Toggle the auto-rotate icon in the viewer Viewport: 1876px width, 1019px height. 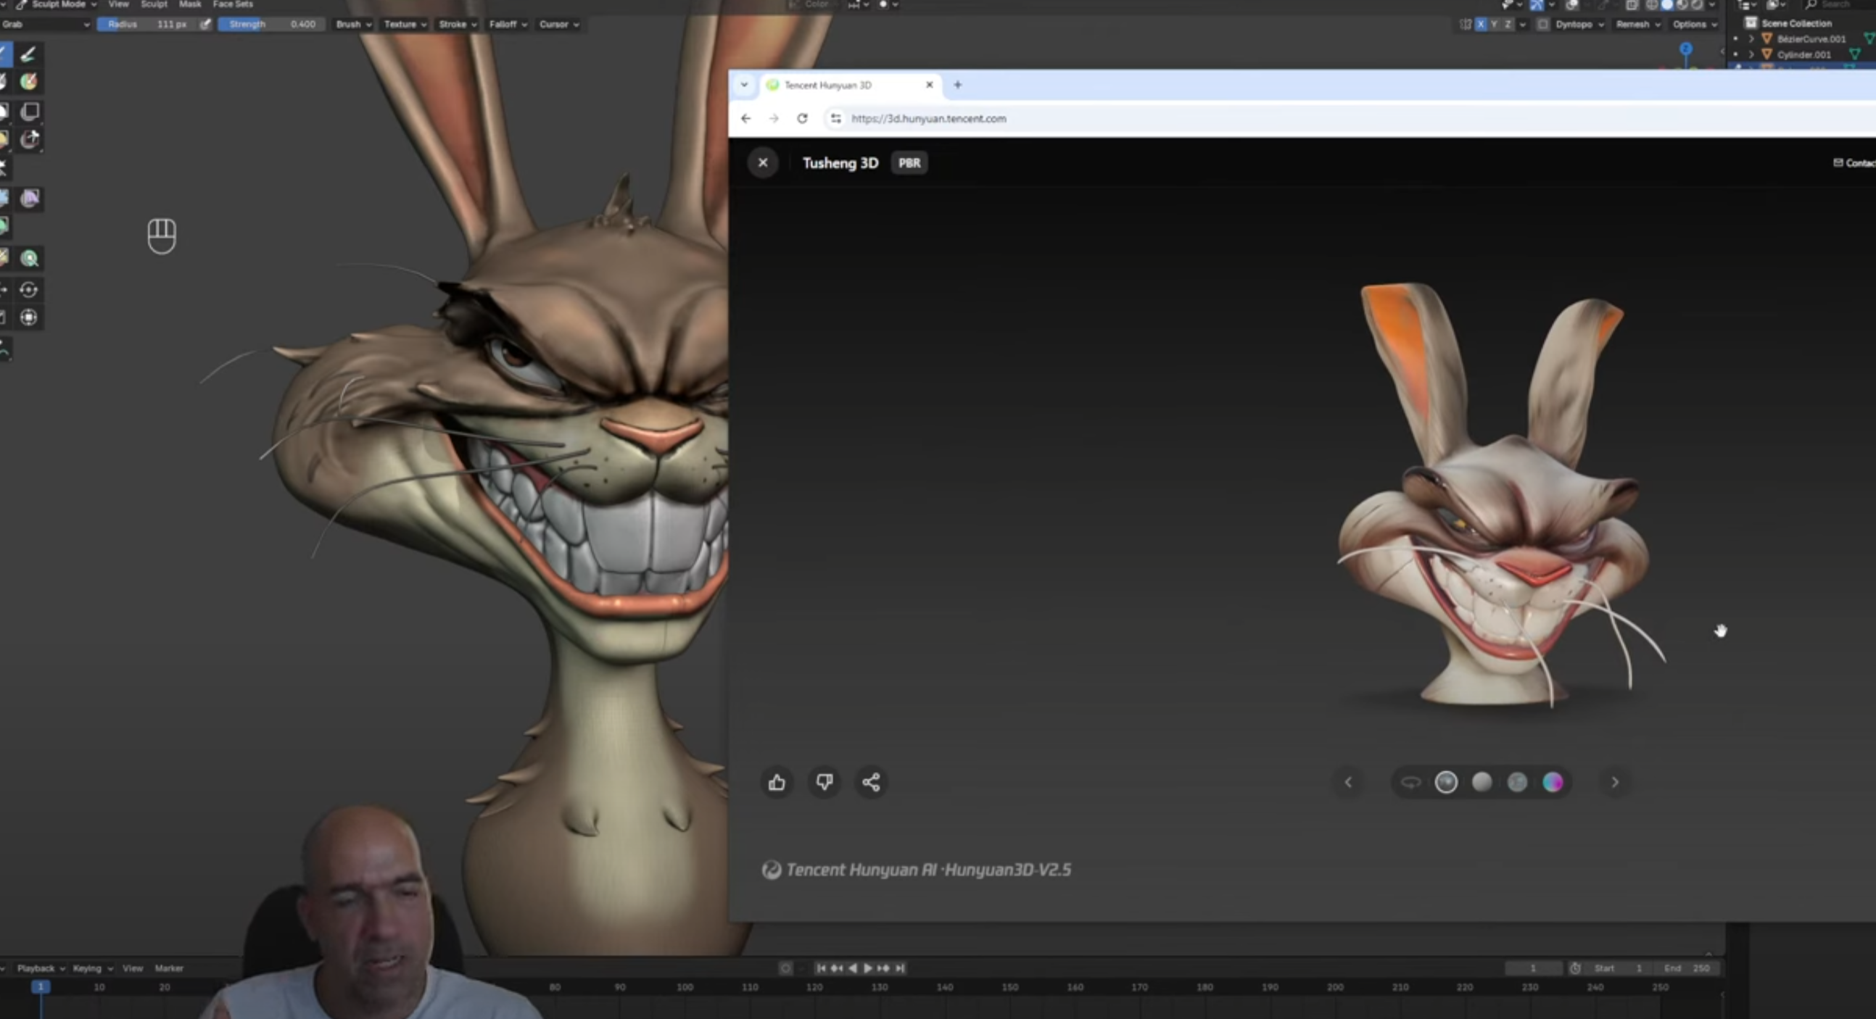1410,783
